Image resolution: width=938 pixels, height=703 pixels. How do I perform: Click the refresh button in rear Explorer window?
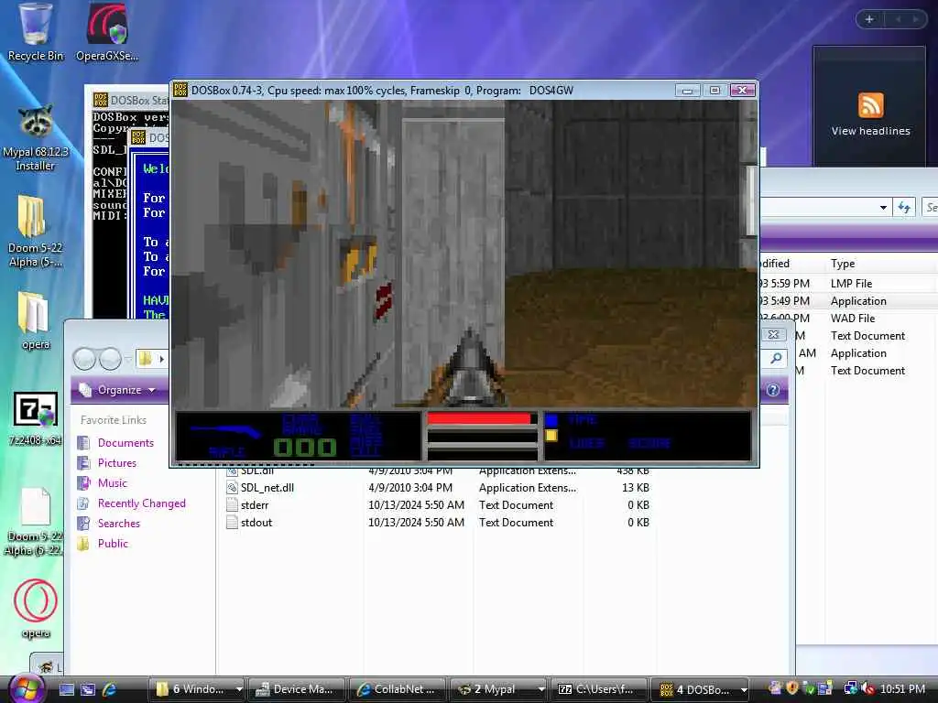click(x=904, y=208)
